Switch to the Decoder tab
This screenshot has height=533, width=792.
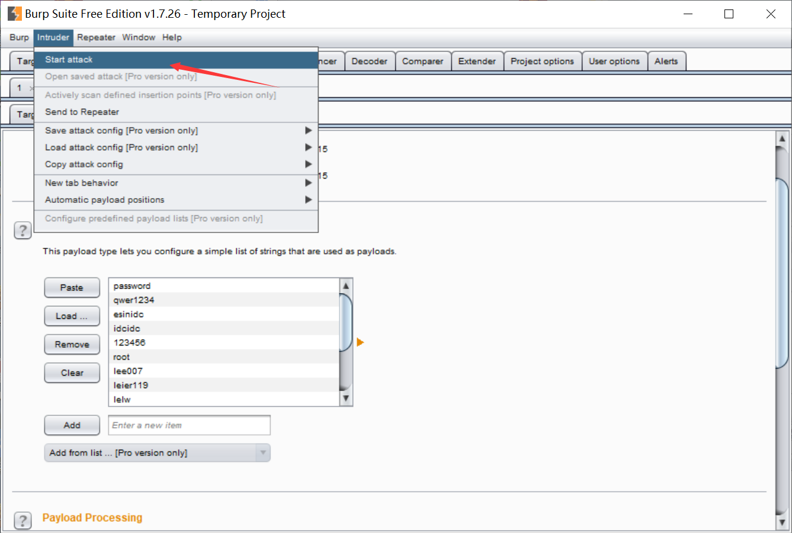click(369, 61)
